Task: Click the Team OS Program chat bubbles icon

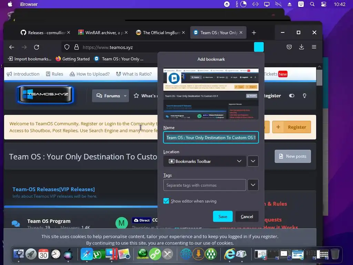Action: 16,223
